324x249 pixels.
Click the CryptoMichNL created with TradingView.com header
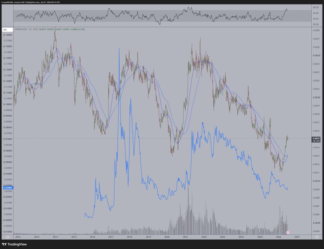tap(31, 2)
